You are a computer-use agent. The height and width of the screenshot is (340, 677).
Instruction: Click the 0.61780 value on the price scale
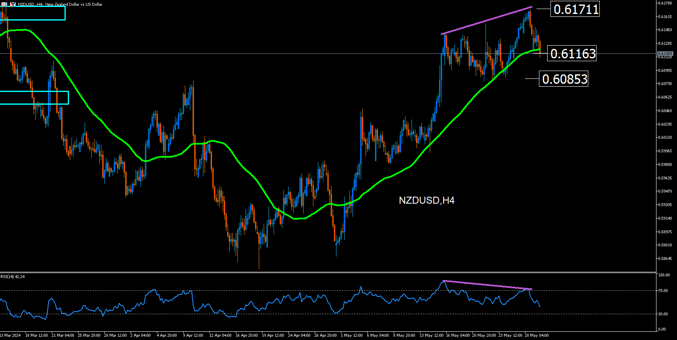pyautogui.click(x=665, y=3)
